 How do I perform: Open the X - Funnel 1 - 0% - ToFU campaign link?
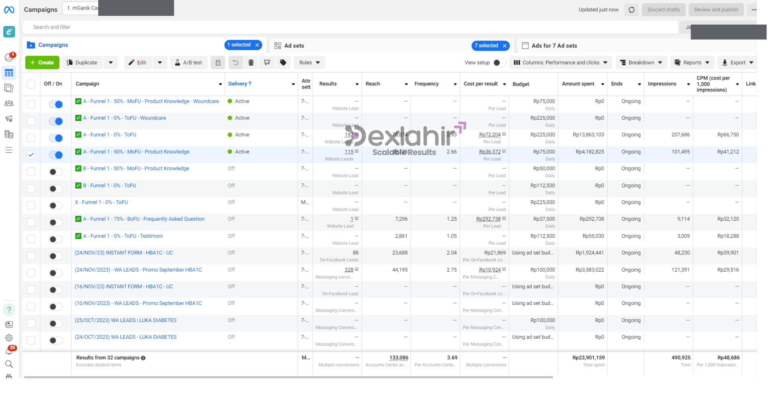[x=101, y=202]
